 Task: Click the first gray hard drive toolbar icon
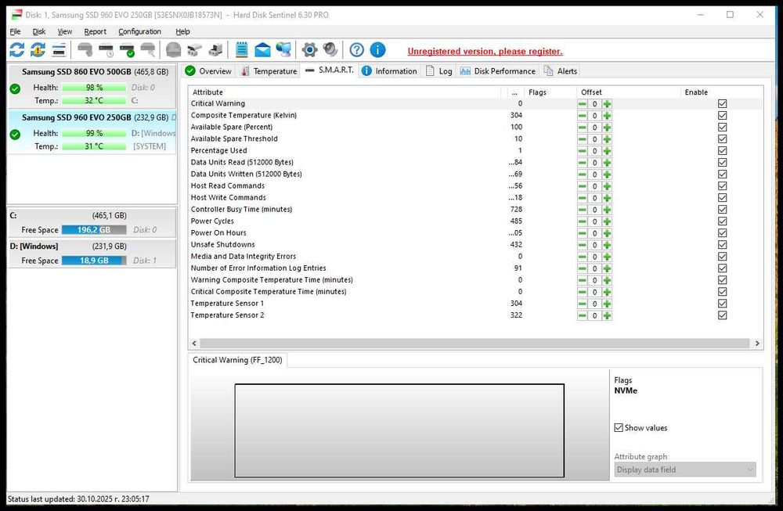[85, 50]
